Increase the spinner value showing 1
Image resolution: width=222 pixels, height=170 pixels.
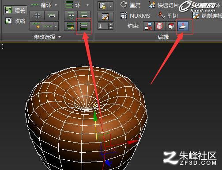(x=111, y=24)
